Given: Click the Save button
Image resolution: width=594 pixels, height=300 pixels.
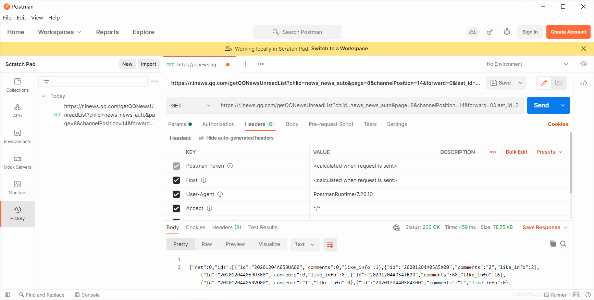Looking at the screenshot, I should (x=500, y=83).
